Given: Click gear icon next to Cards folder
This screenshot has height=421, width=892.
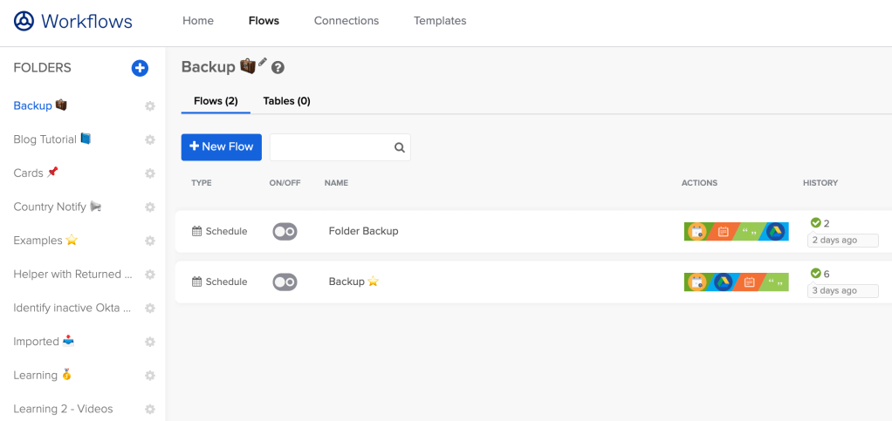Looking at the screenshot, I should coord(150,173).
